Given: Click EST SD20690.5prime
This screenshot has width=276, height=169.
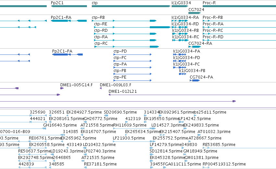Looking at the screenshot, I should coord(120,112).
